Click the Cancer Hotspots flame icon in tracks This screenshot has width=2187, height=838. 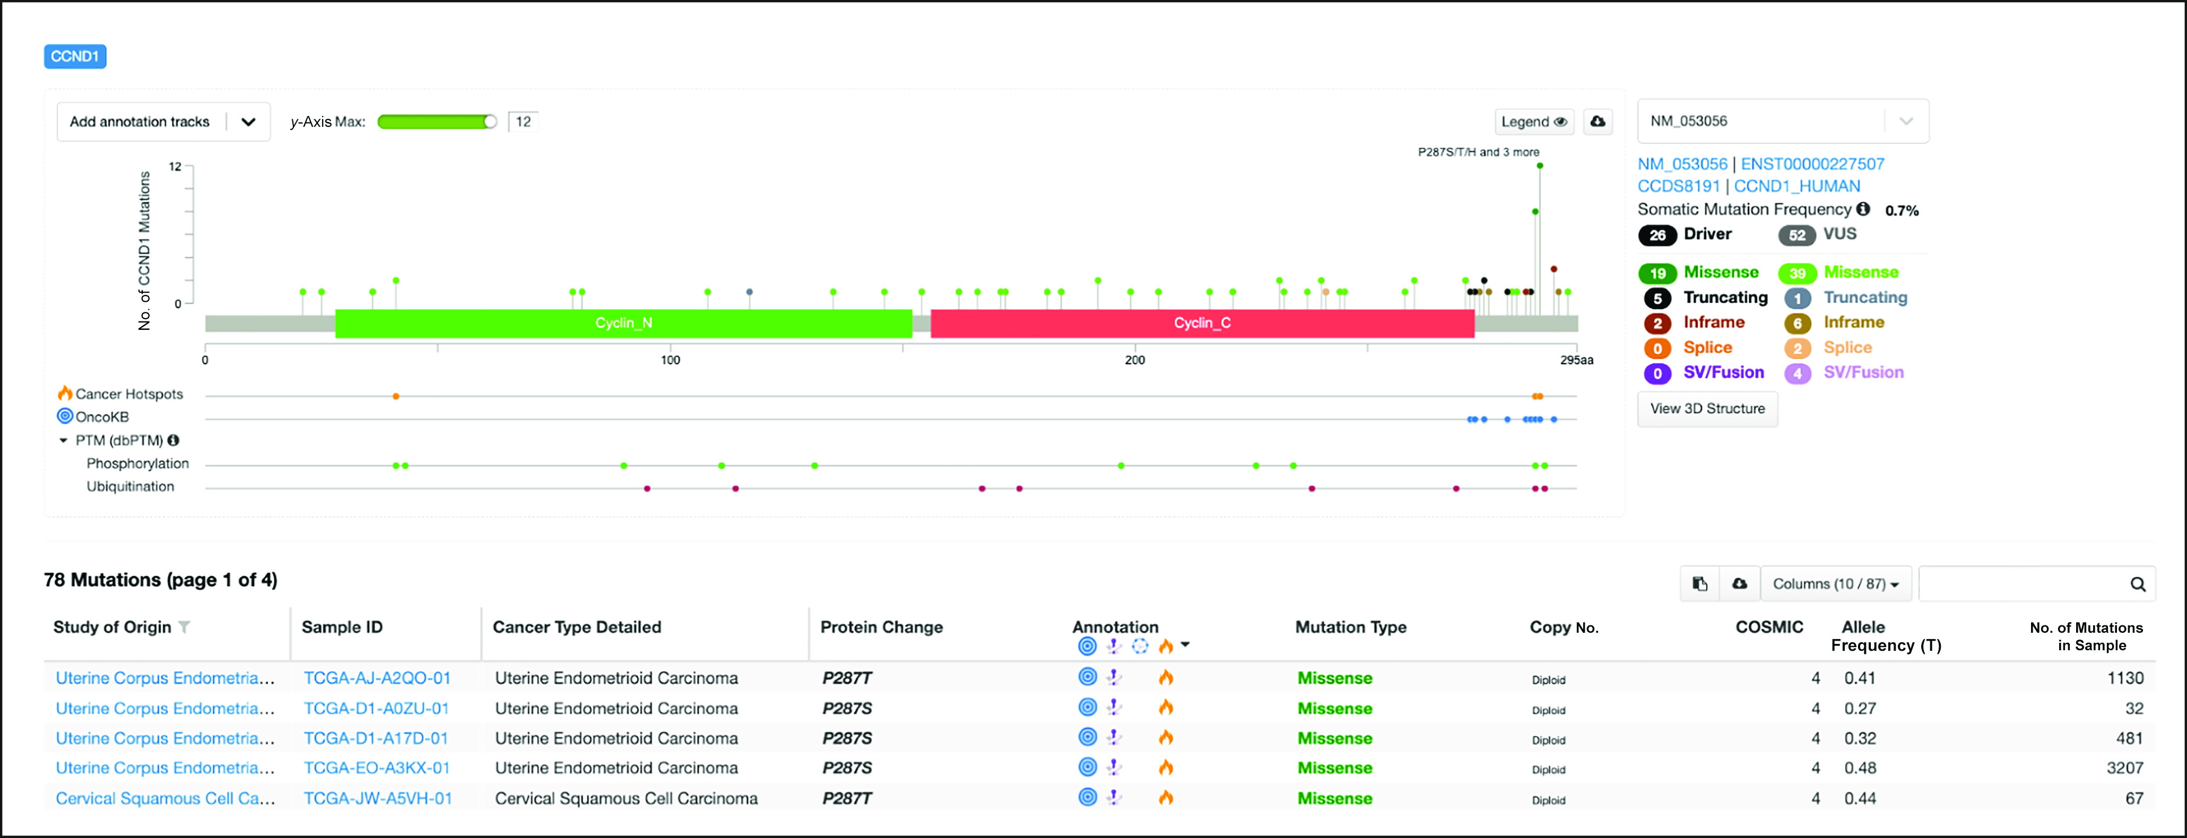[x=65, y=393]
